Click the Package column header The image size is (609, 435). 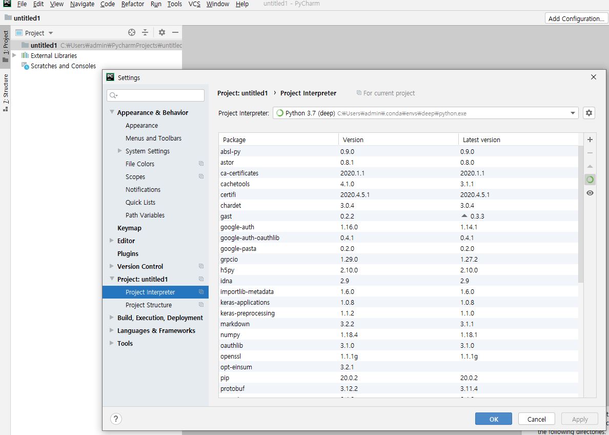click(x=279, y=140)
